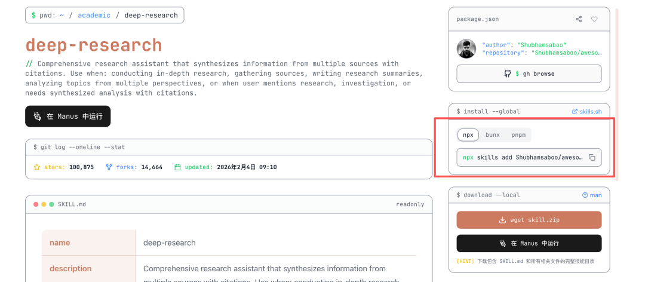Click the Manus run button under the description
The width and height of the screenshot is (645, 282).
[67, 117]
